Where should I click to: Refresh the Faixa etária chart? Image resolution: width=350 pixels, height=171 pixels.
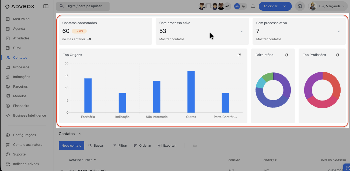[x=286, y=55]
